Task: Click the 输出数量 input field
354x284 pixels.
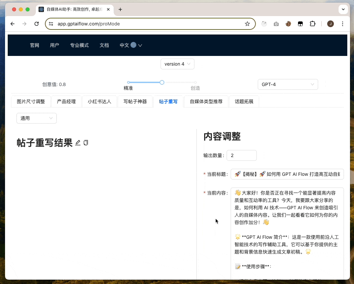Action: 242,155
